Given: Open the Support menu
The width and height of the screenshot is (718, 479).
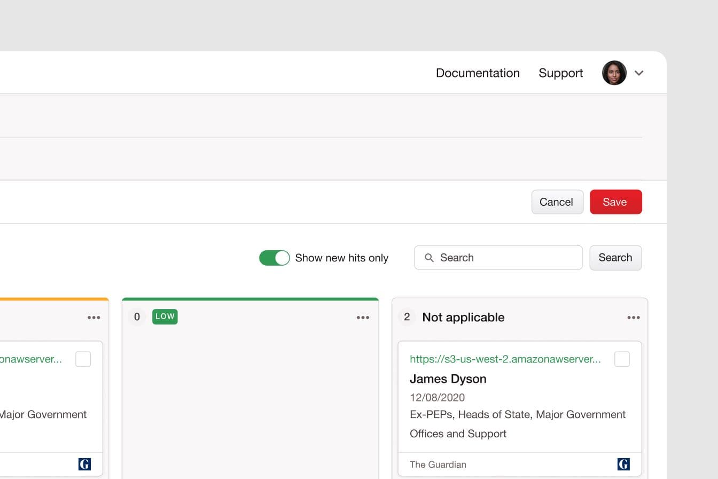Looking at the screenshot, I should tap(560, 73).
